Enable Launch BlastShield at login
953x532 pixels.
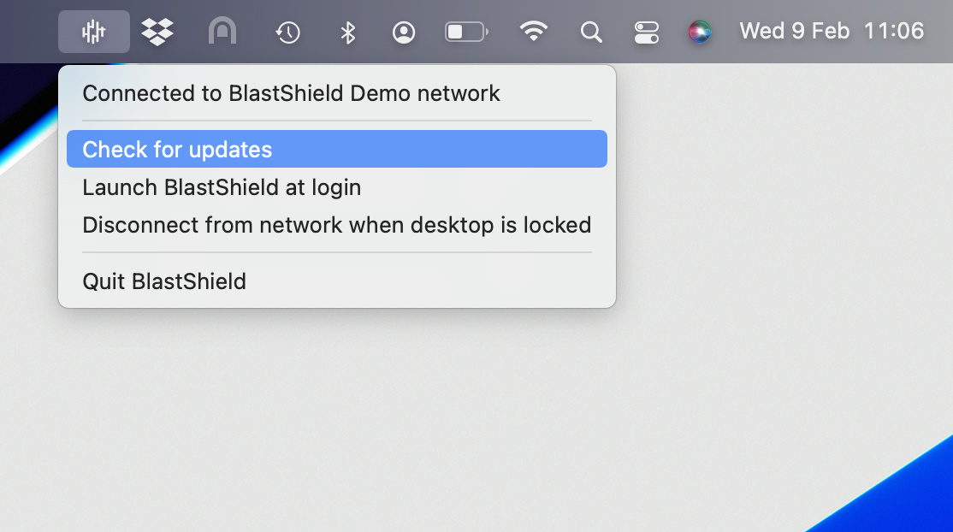pos(221,187)
